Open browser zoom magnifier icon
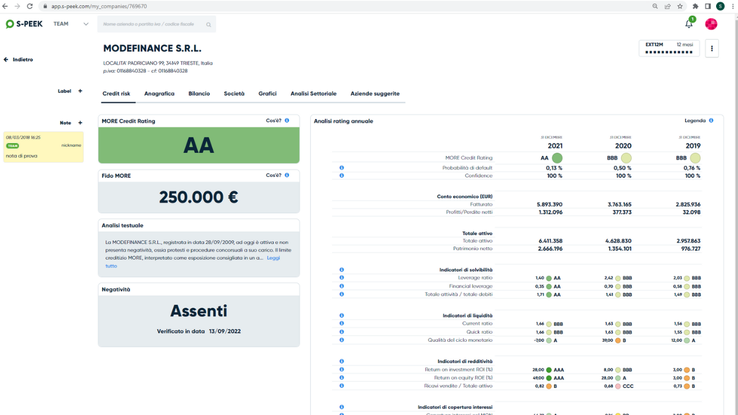This screenshot has height=415, width=738. [x=655, y=6]
